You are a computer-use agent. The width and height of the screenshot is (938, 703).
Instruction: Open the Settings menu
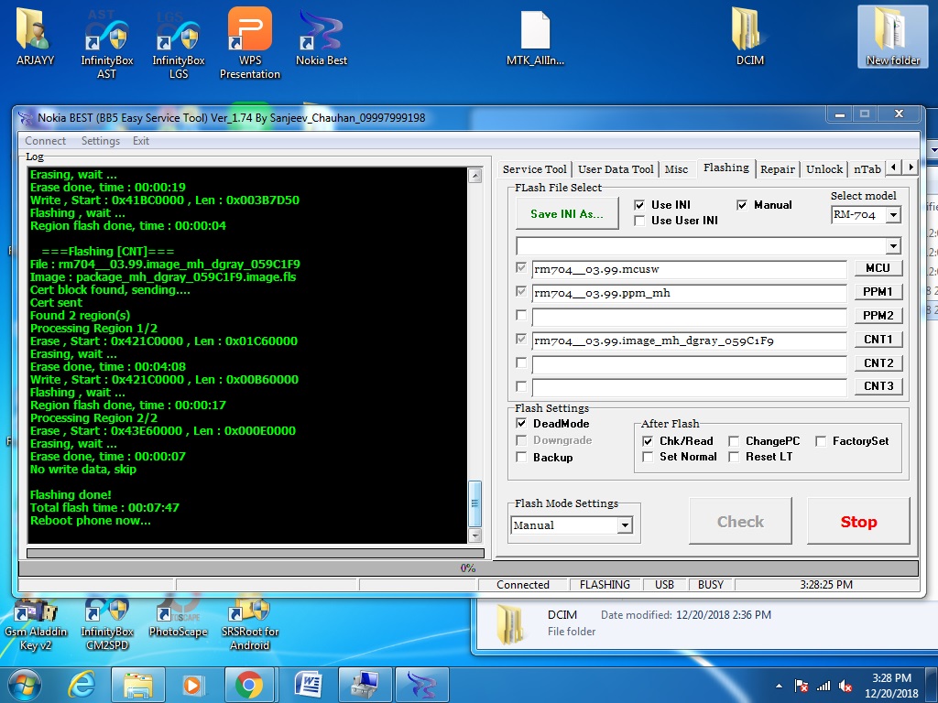click(x=101, y=141)
